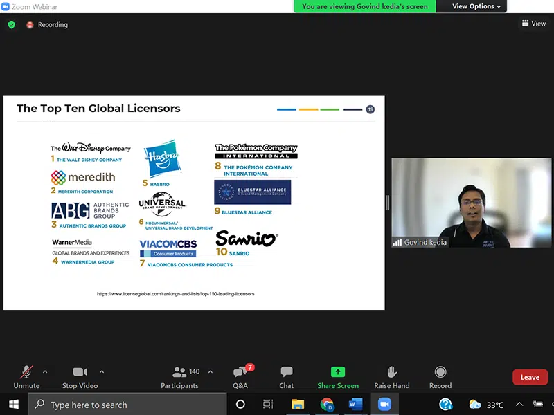Open Zoom app in Windows taskbar
Screen dimensions: 554x415
pyautogui.click(x=384, y=404)
